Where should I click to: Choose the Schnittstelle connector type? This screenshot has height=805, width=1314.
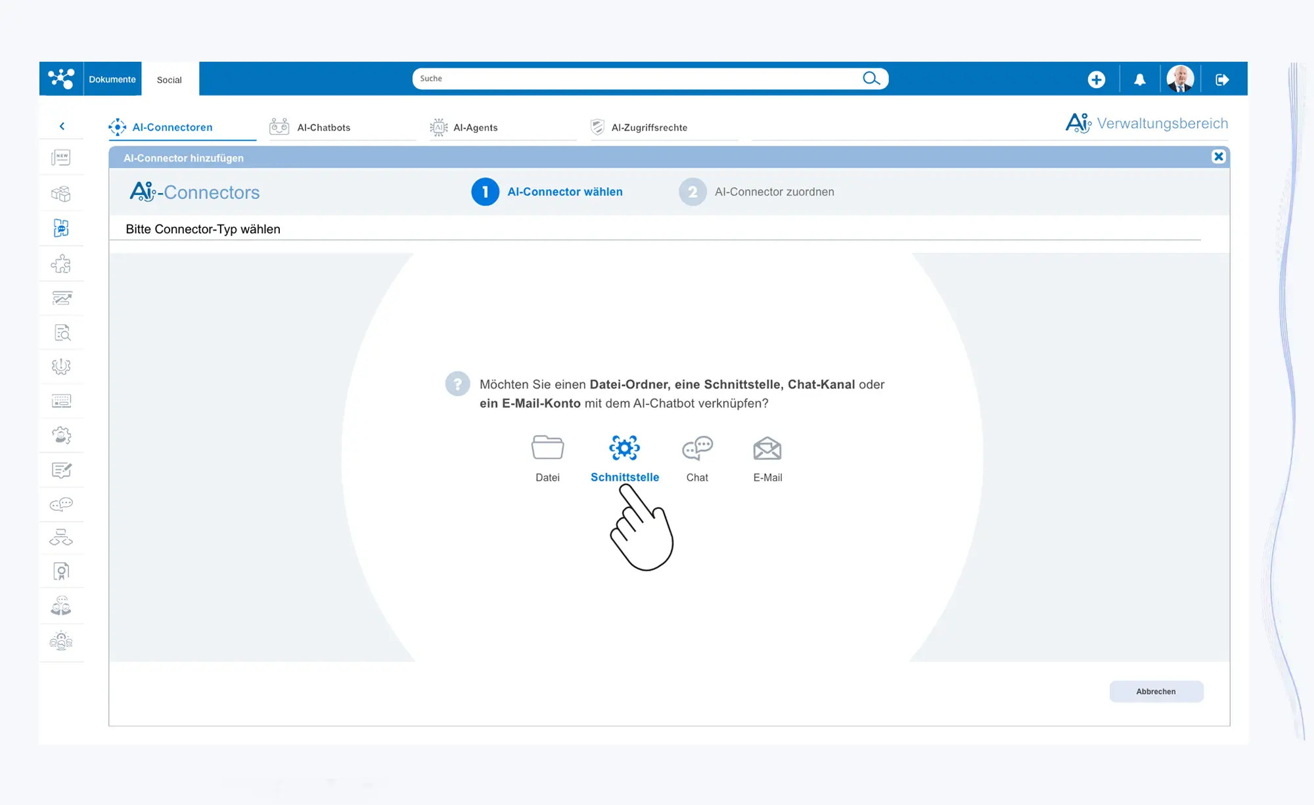coord(624,448)
